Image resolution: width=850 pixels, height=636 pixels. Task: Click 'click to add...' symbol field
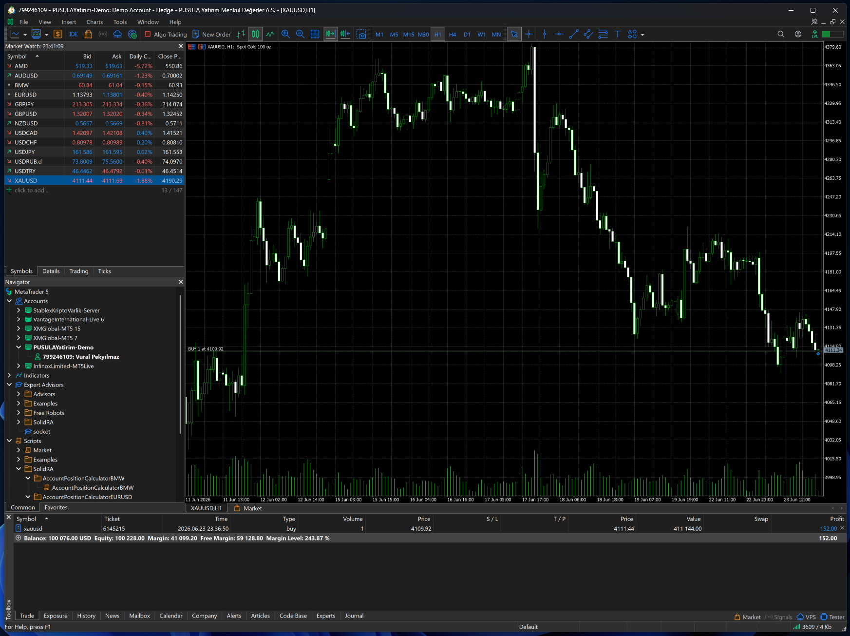[31, 190]
